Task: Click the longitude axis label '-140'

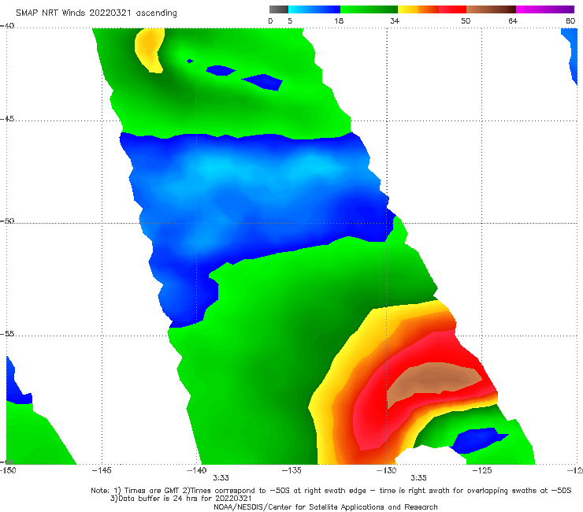Action: [197, 470]
